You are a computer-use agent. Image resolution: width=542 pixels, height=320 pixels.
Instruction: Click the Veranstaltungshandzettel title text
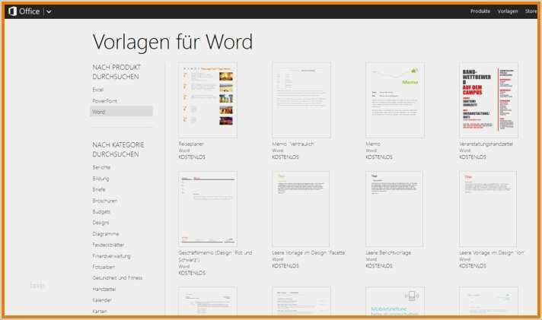click(x=486, y=144)
